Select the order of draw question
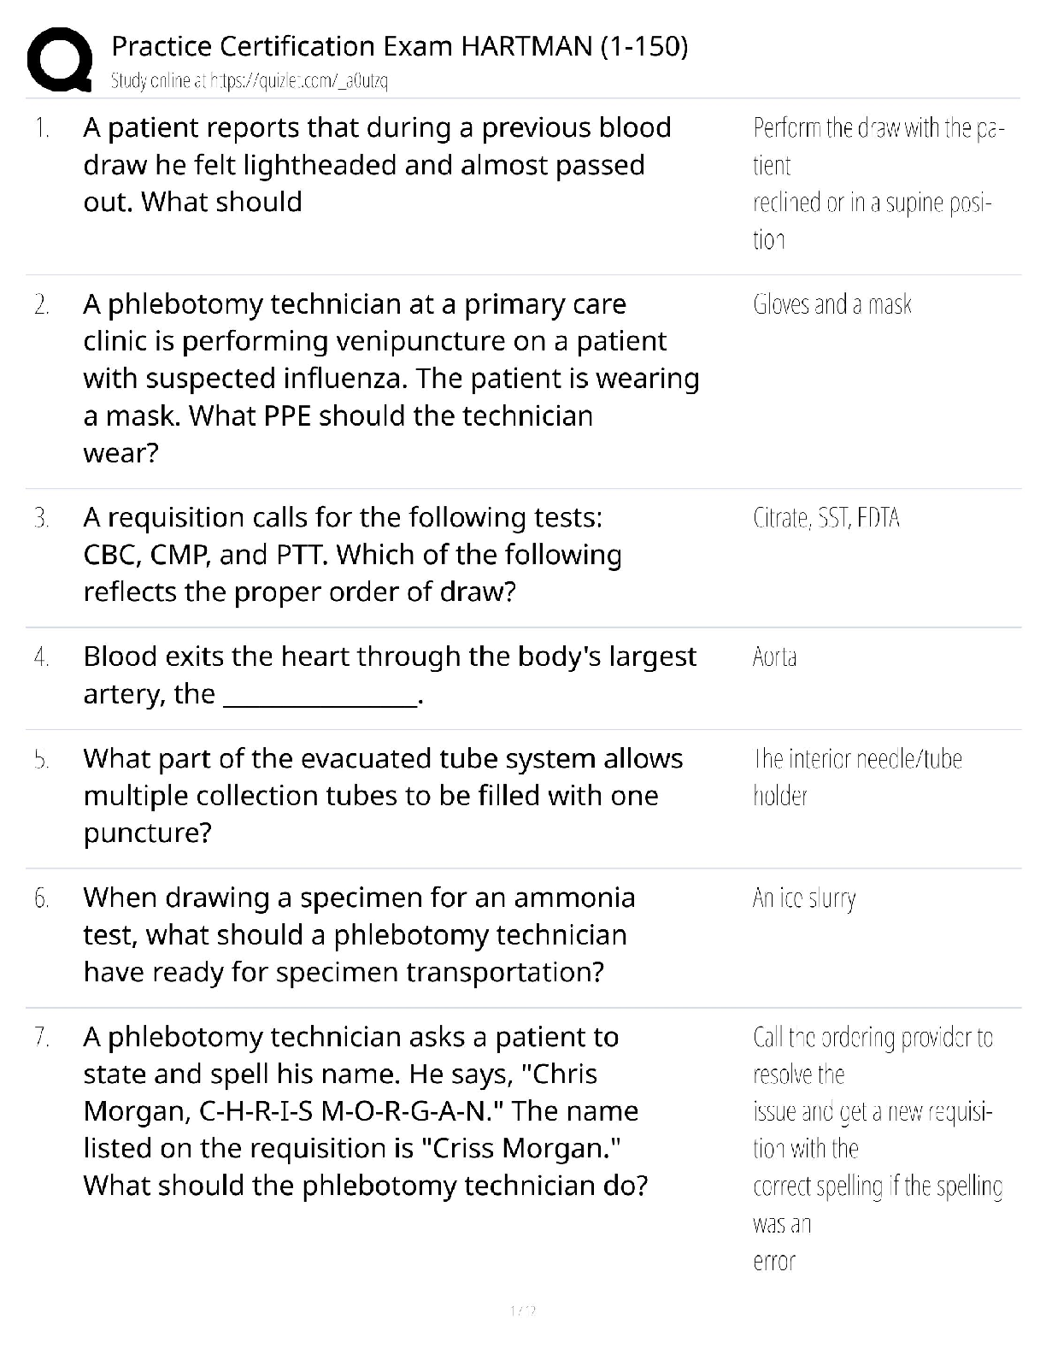Viewport: 1046px width, 1354px height. pos(352,555)
